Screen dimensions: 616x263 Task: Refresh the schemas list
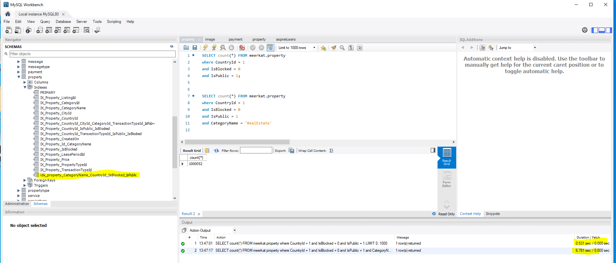(x=172, y=47)
